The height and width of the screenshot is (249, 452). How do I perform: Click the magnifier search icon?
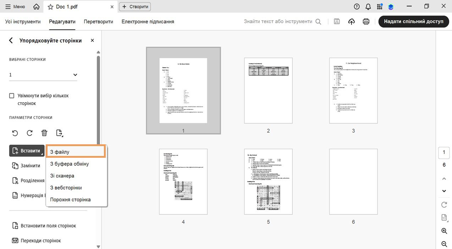318,22
